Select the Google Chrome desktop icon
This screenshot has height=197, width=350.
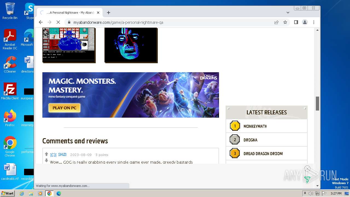[10, 146]
